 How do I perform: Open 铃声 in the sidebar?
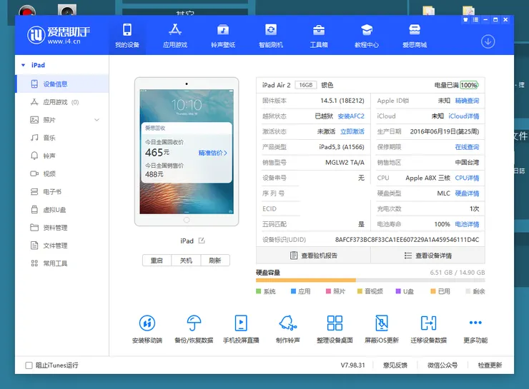tap(62, 156)
